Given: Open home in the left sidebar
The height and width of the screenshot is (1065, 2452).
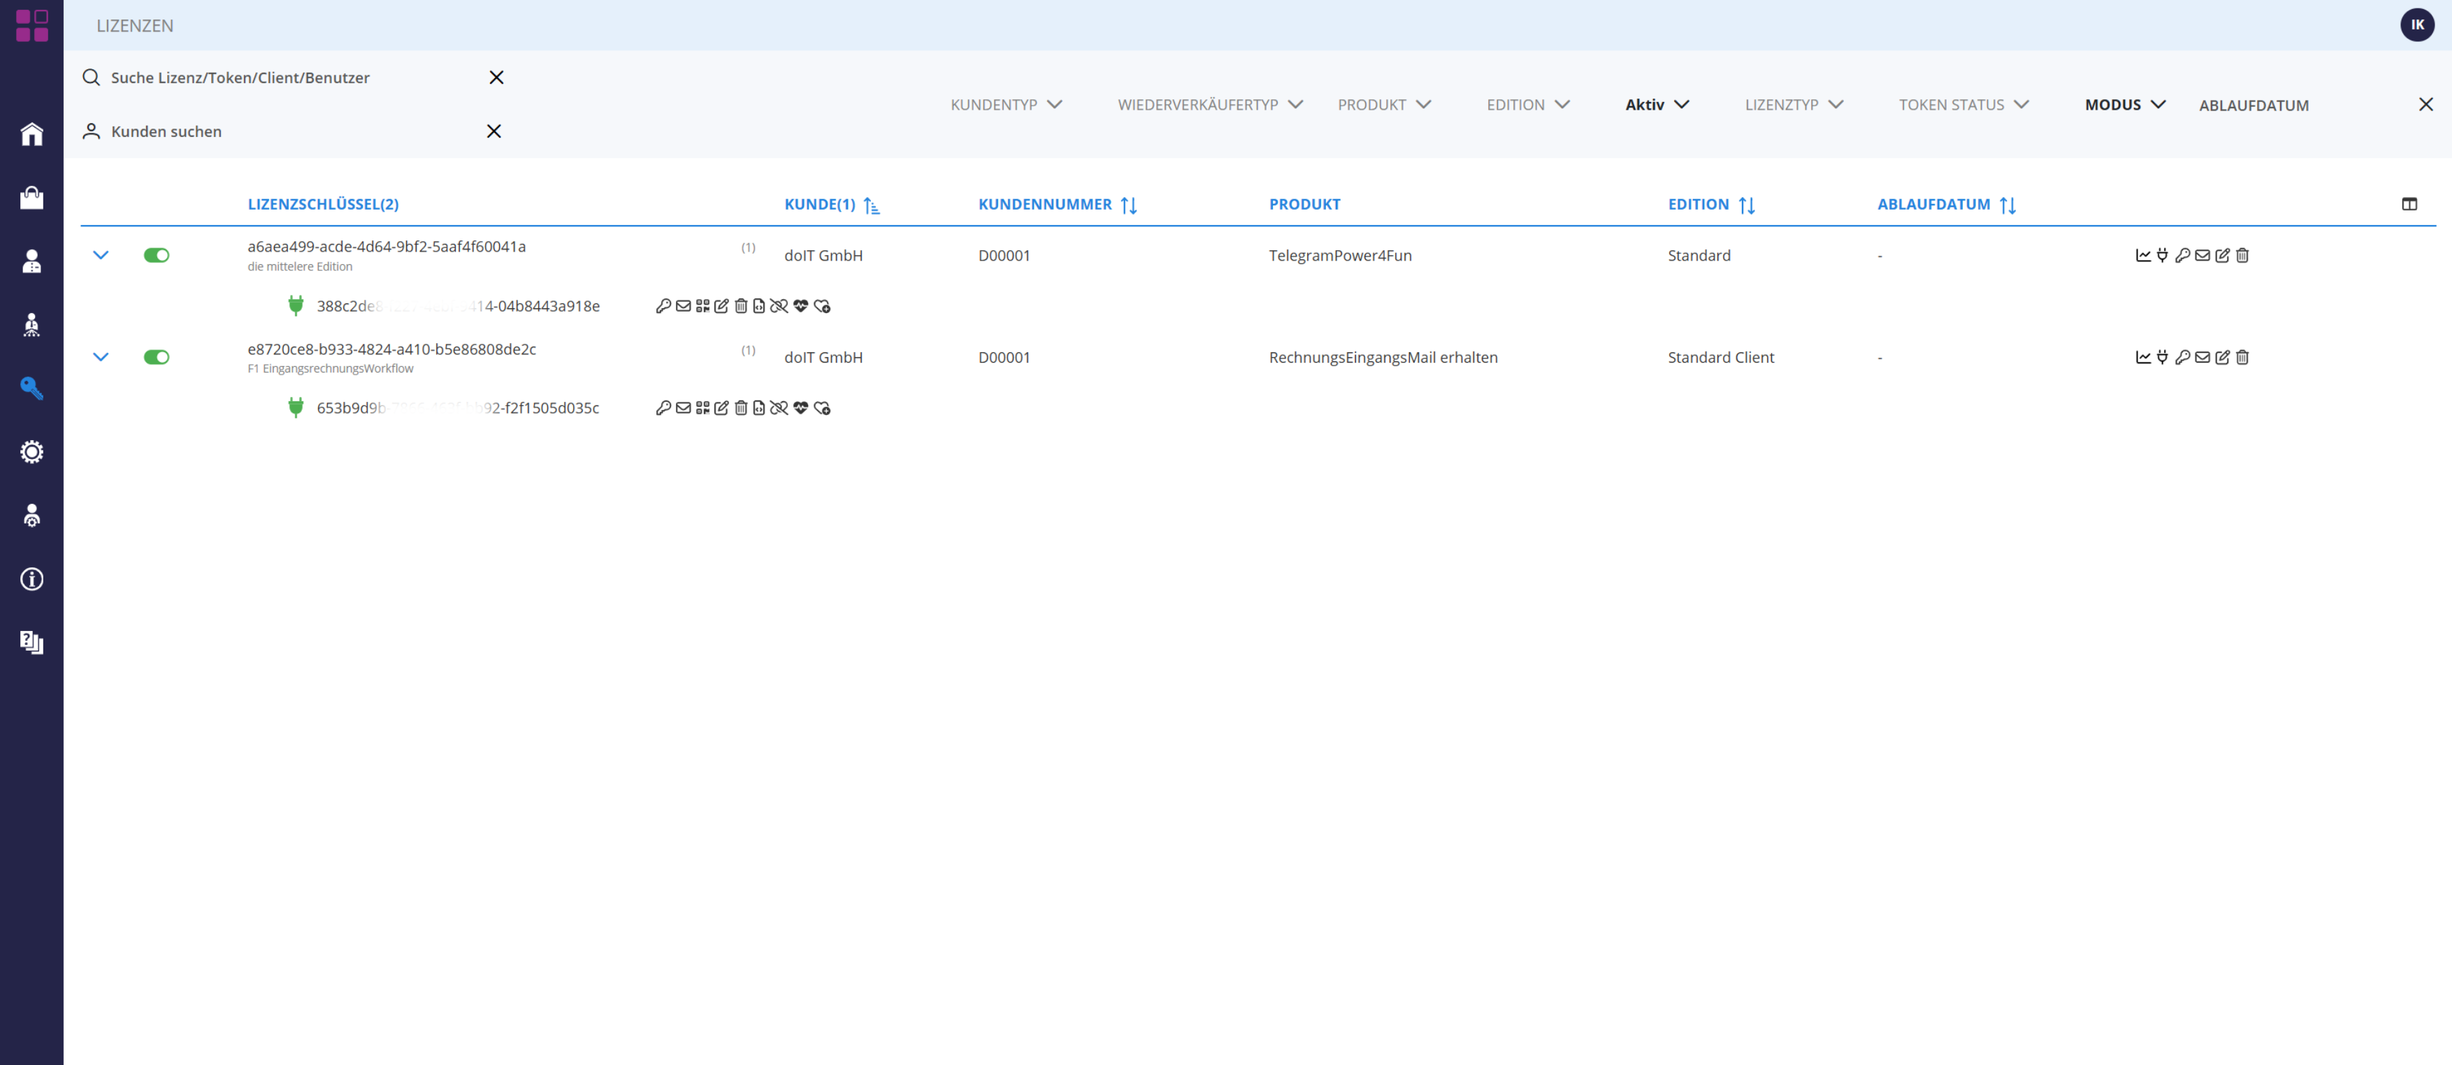Looking at the screenshot, I should (x=31, y=134).
